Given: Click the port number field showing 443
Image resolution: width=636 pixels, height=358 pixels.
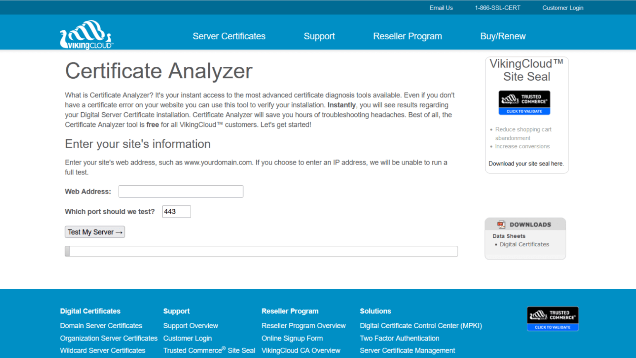Looking at the screenshot, I should (x=176, y=212).
